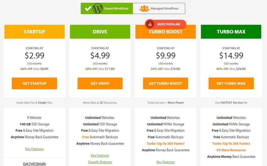Click 'Unlimited SSD Storage' in Drive plan

click(100, 124)
